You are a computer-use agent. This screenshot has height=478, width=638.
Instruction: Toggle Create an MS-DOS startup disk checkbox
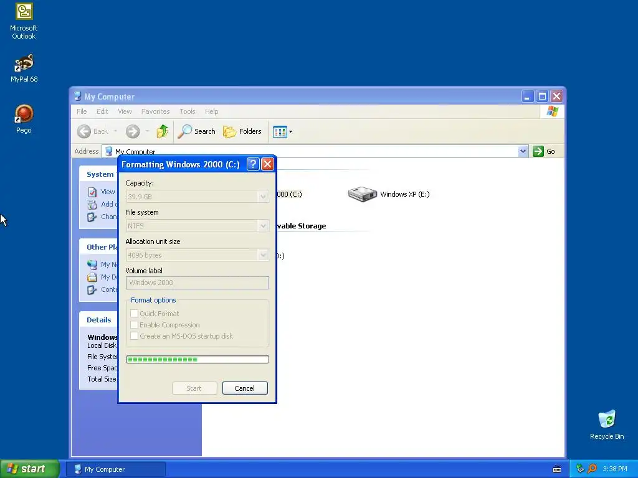click(134, 335)
